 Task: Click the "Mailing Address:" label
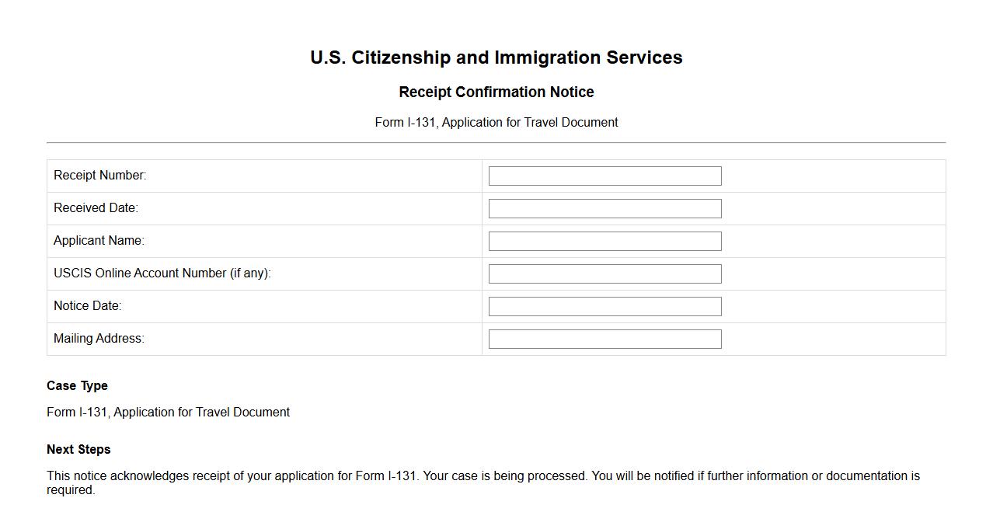tap(99, 339)
